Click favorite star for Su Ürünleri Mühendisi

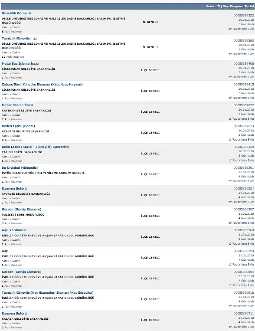click(230, 181)
